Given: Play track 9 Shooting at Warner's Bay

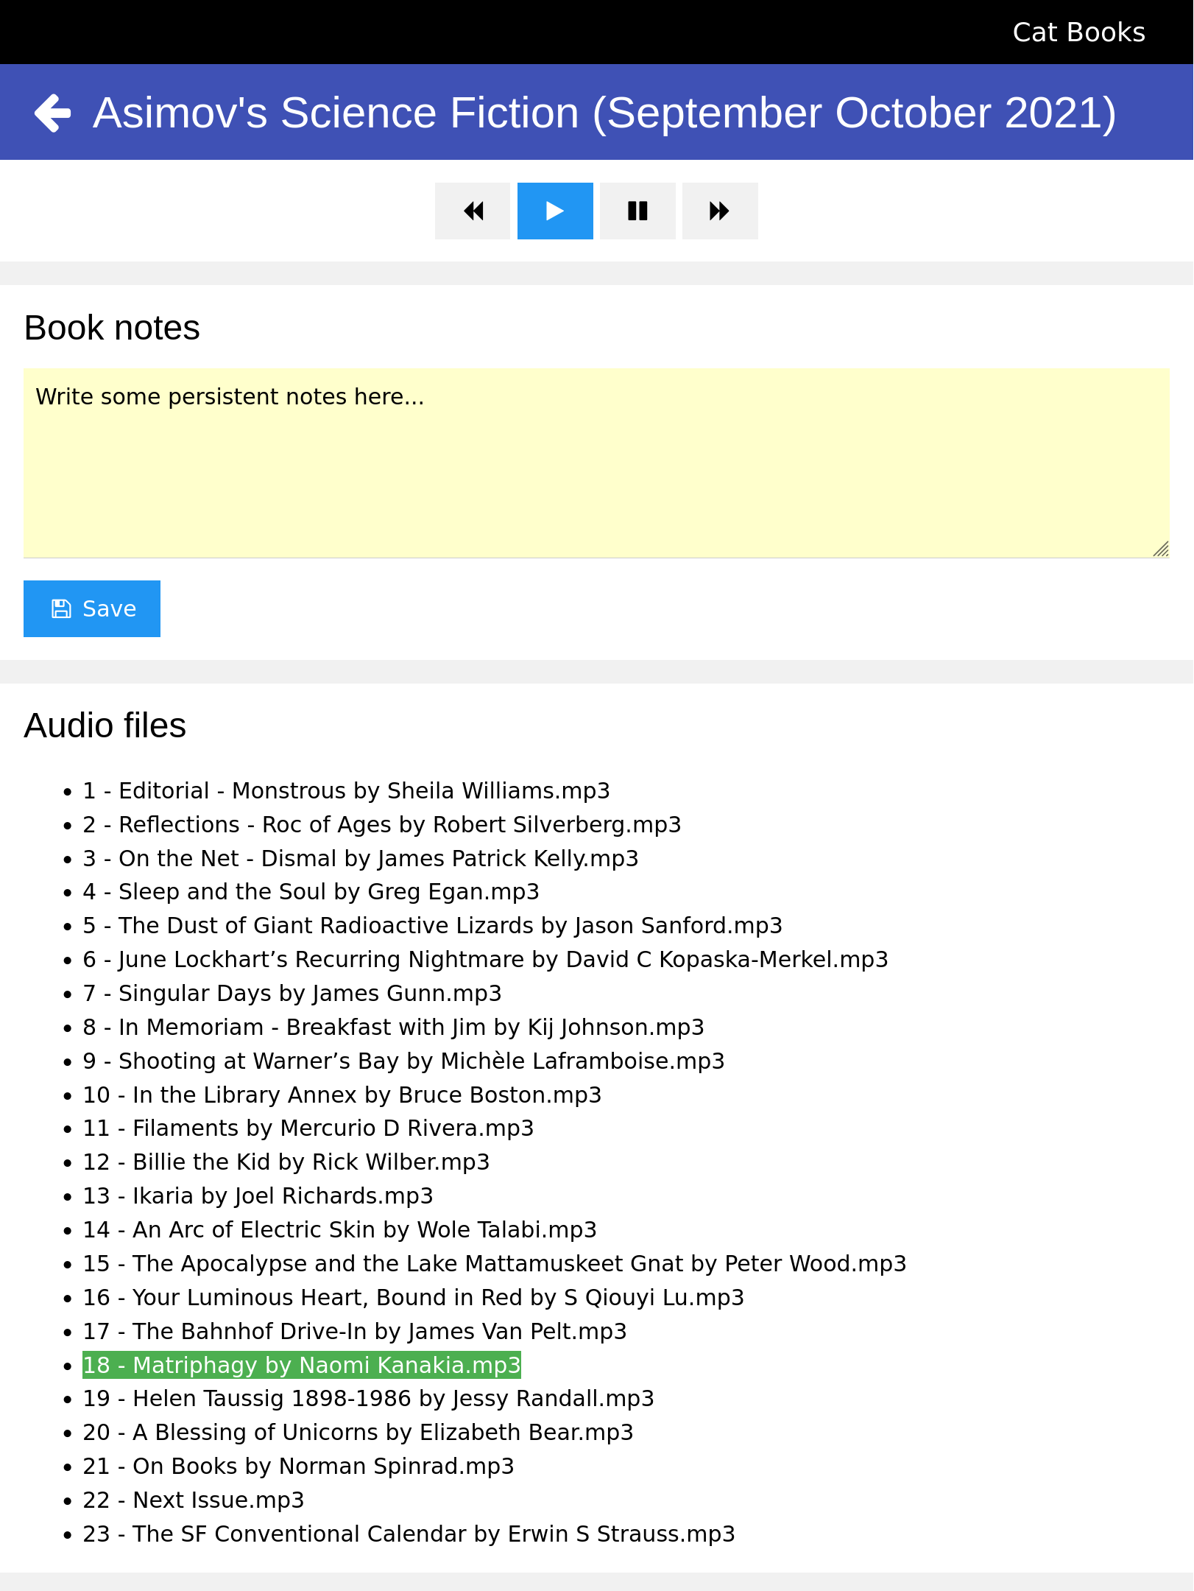Looking at the screenshot, I should coord(403,1061).
